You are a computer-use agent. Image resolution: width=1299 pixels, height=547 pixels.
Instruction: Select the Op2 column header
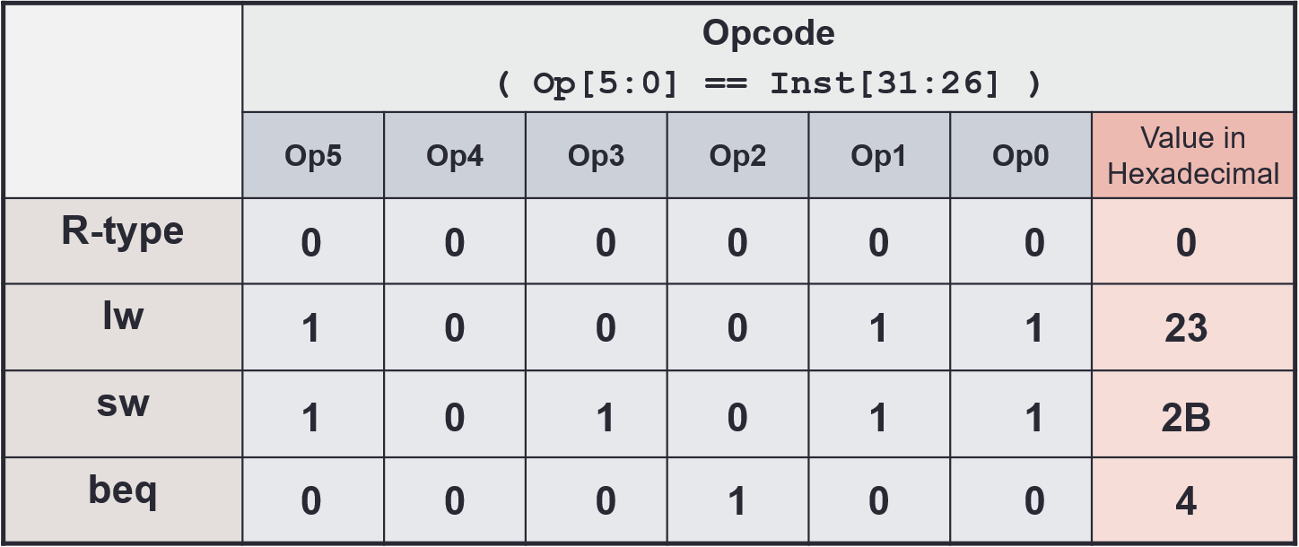[x=737, y=156]
